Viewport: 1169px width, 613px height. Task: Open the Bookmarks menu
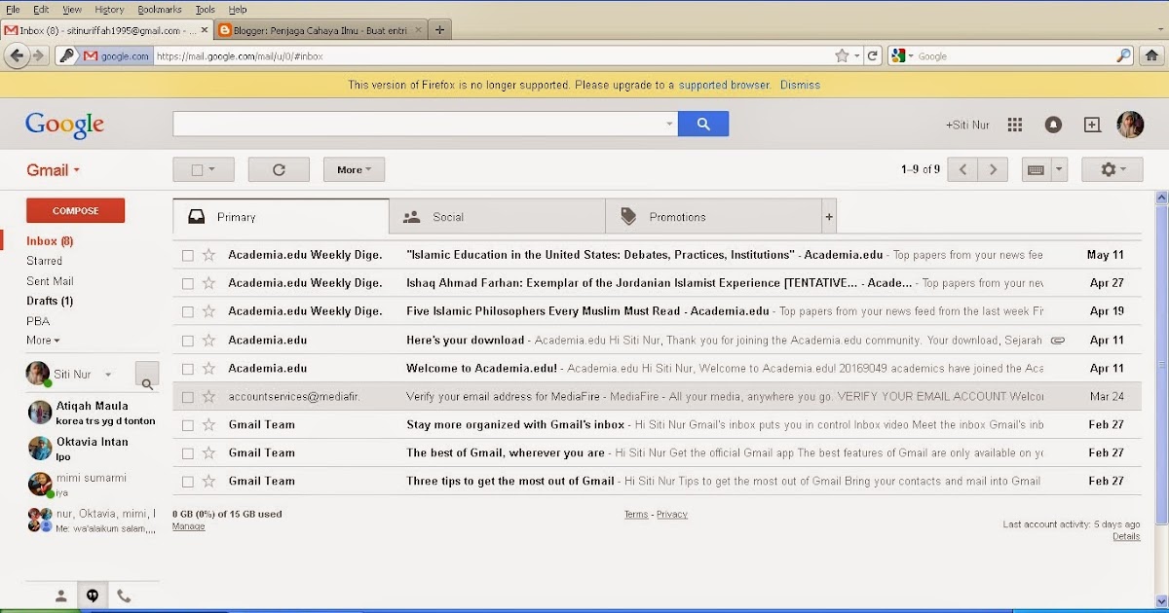click(x=160, y=9)
